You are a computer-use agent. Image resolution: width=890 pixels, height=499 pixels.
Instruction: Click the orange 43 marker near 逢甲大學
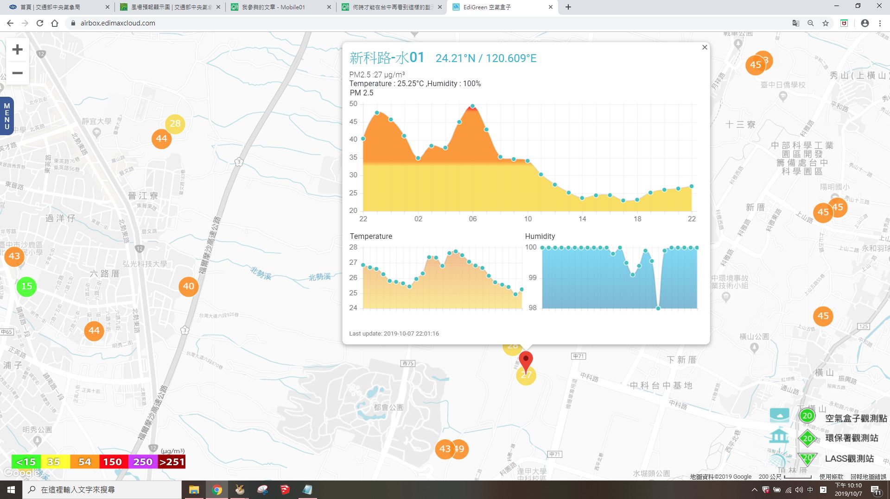point(445,449)
